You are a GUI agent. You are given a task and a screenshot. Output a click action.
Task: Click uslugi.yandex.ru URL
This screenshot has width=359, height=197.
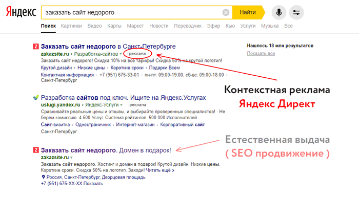tap(61, 105)
